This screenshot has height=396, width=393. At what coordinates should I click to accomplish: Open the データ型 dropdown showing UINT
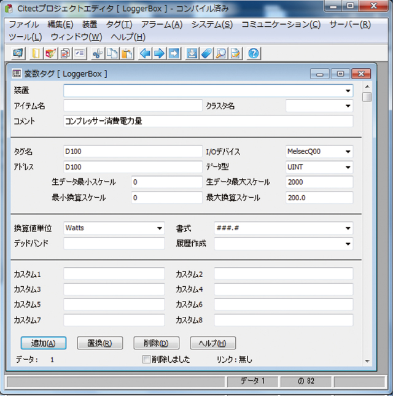348,167
